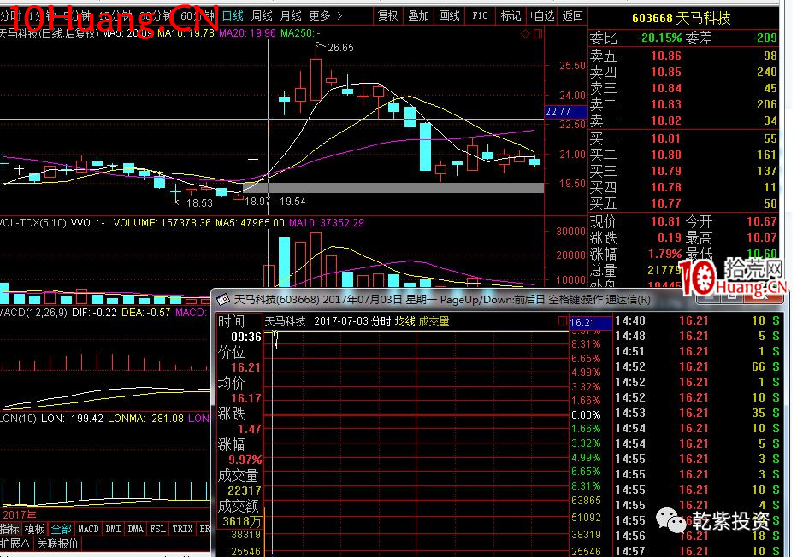
Task: Click the 18.53 low price label
Action: click(199, 203)
